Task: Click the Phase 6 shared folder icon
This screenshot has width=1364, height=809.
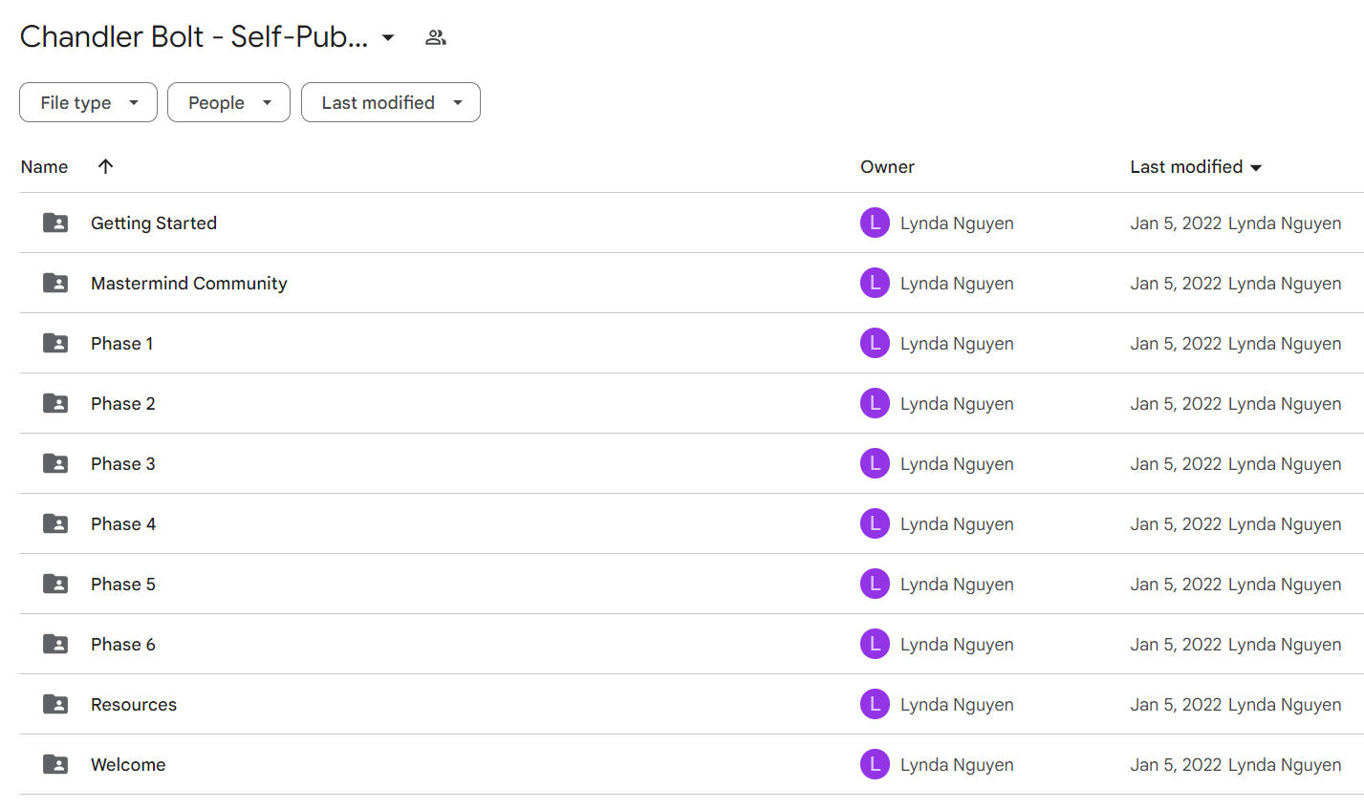Action: [55, 644]
